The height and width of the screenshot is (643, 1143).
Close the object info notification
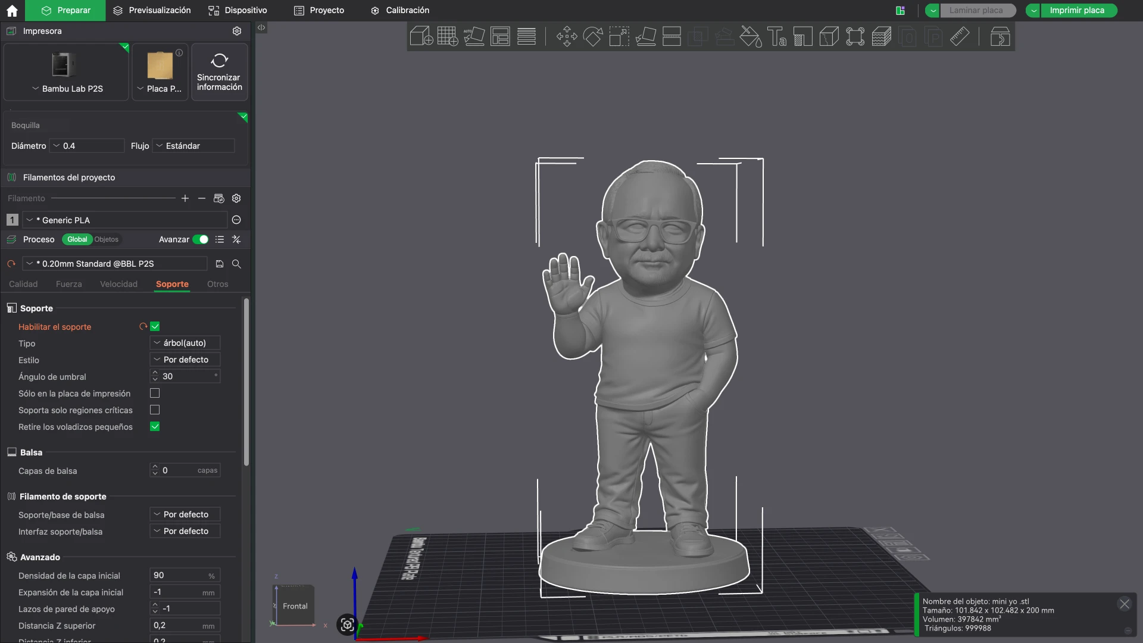click(1125, 604)
